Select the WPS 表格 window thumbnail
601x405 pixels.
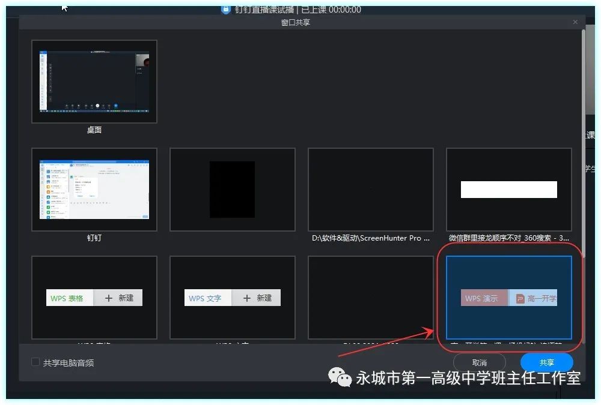point(94,298)
